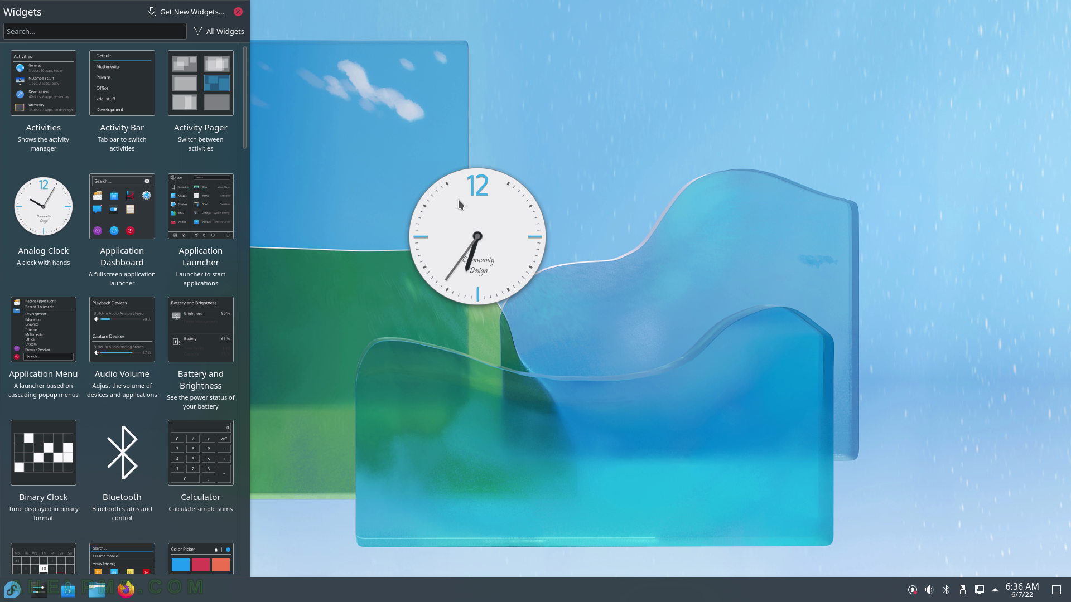Click the 'A clock with hands' description
The height and width of the screenshot is (602, 1071).
coord(44,263)
